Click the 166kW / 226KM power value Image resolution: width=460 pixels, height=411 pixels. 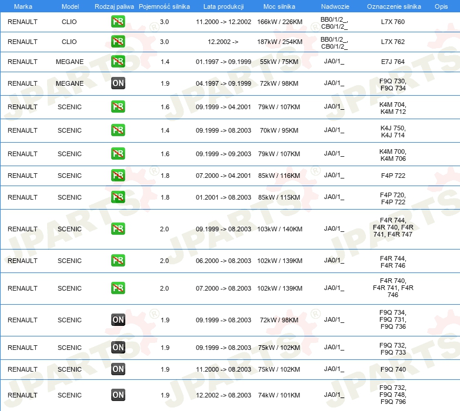tap(279, 22)
